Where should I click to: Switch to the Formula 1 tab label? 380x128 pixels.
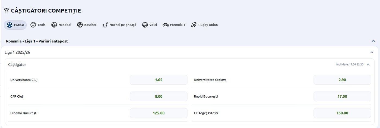tap(178, 25)
